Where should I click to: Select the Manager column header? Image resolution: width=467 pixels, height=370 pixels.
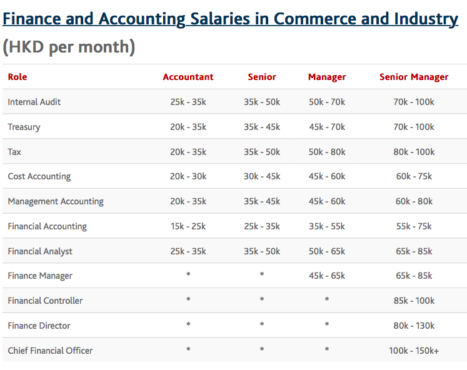coord(327,77)
